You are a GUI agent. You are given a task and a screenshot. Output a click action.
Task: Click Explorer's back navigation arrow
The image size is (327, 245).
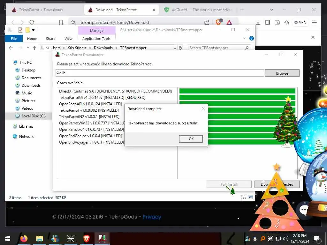coord(11,48)
